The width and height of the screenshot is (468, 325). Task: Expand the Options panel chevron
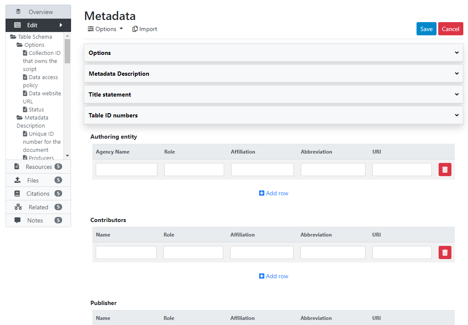click(457, 52)
